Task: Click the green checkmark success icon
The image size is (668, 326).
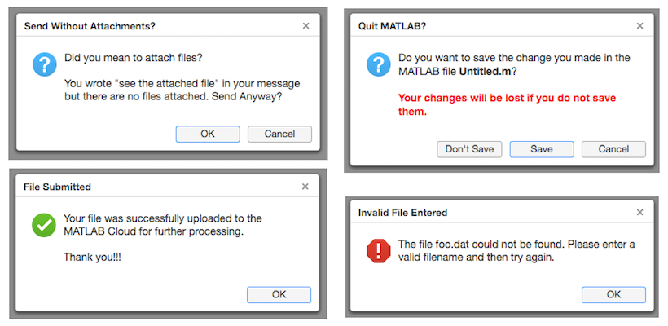Action: 44,226
